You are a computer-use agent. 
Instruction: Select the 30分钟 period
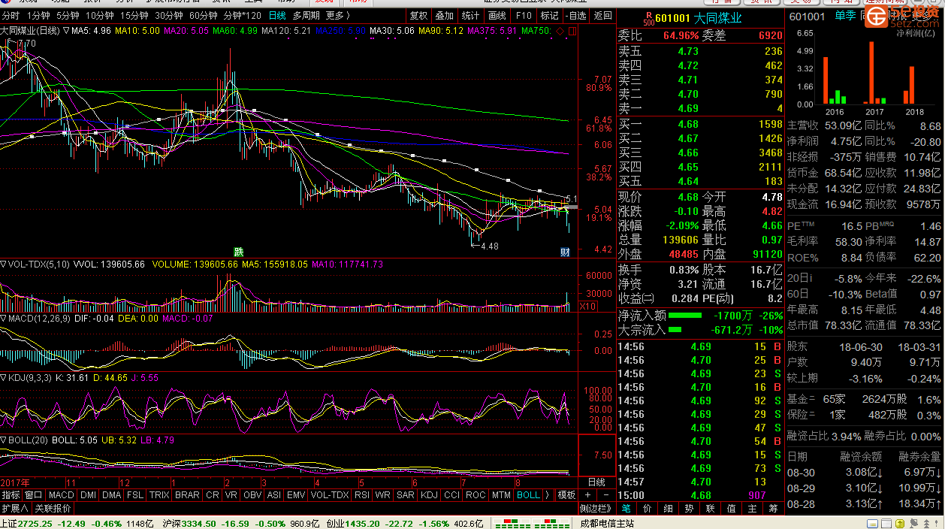(169, 16)
